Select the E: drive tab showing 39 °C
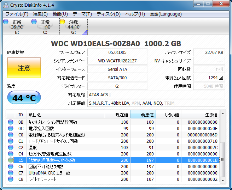 (x=17, y=26)
